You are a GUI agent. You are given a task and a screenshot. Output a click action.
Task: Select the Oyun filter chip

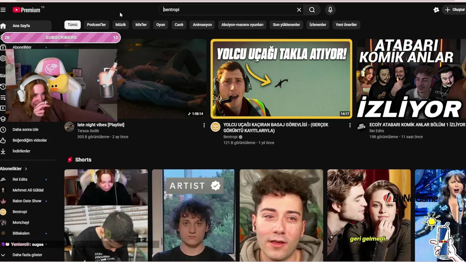pyautogui.click(x=161, y=25)
